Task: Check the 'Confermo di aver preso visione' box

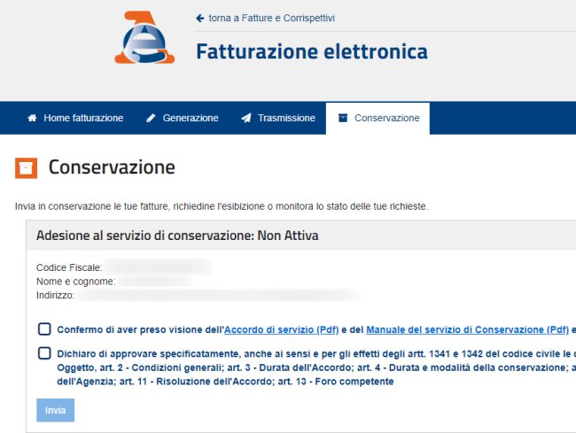Action: click(44, 329)
